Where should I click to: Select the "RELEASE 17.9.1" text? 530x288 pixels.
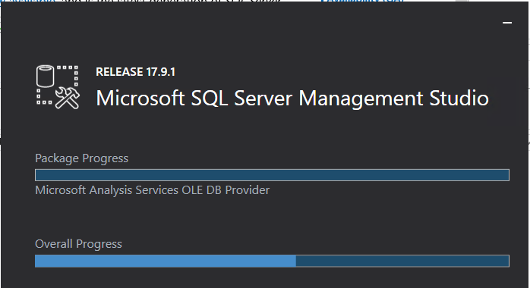coord(136,72)
